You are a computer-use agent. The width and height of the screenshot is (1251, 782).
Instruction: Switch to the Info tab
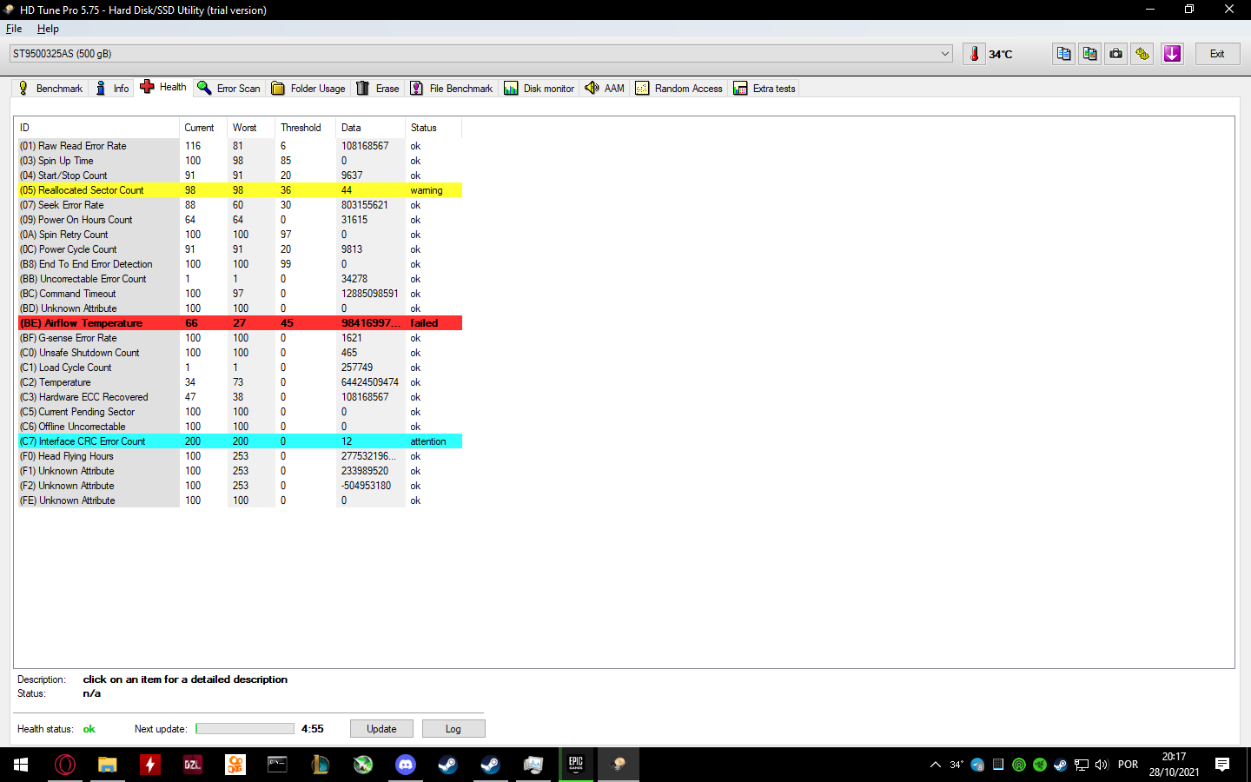click(x=112, y=89)
